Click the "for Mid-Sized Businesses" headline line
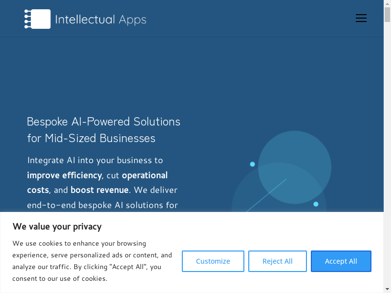Screen dimensions: 391x293 click(91, 138)
